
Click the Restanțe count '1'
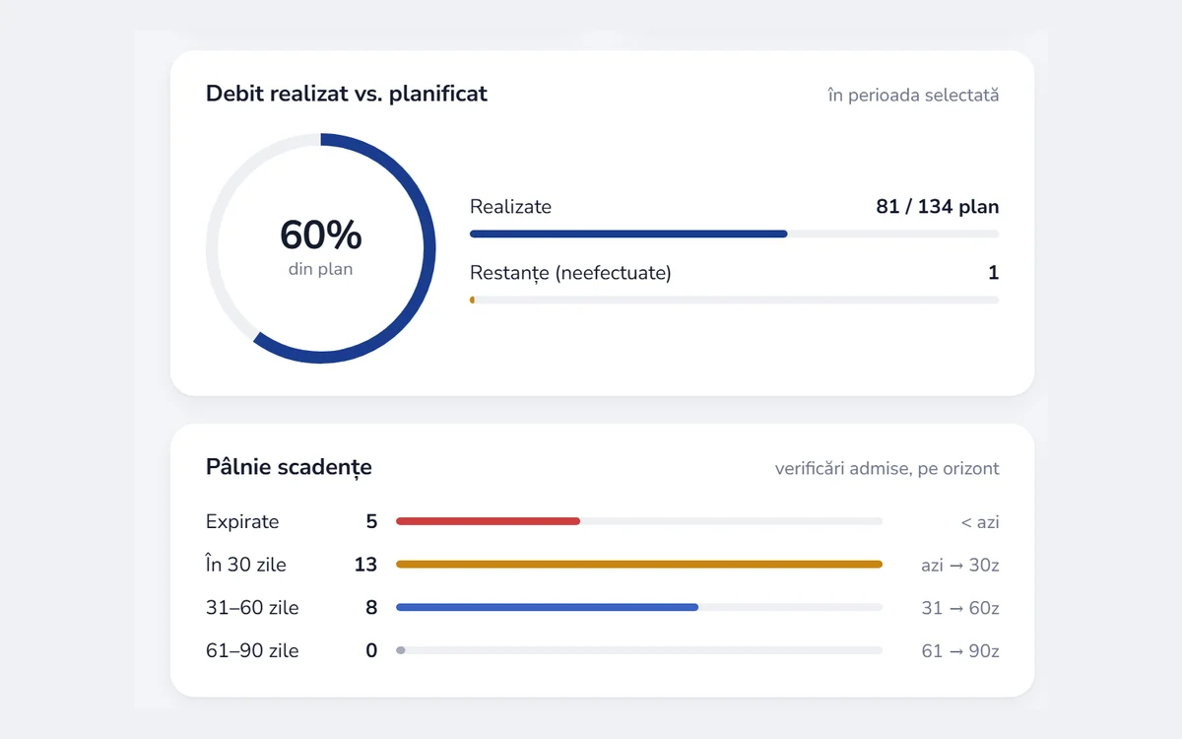coord(994,273)
